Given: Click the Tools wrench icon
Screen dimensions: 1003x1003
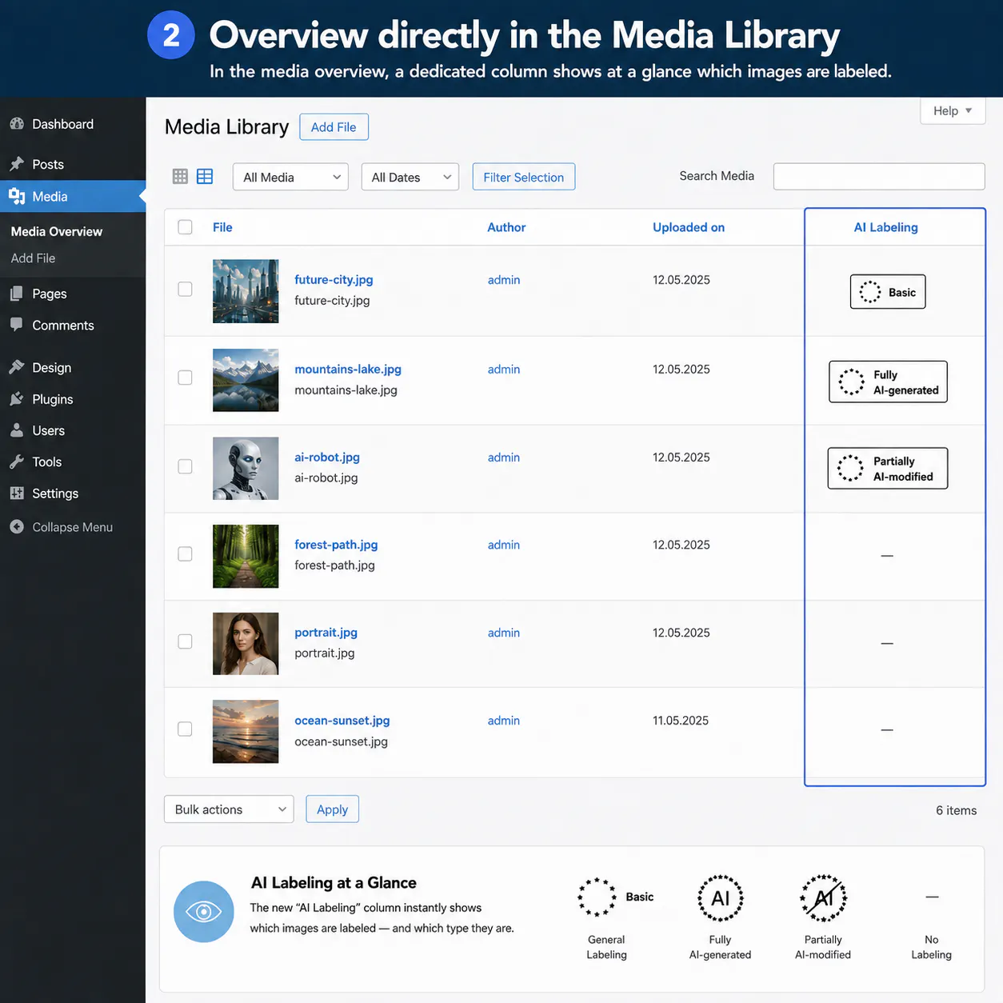Looking at the screenshot, I should point(17,462).
